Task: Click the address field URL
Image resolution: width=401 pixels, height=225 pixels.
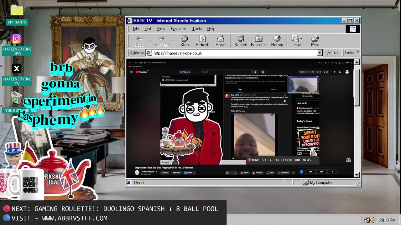Action: click(x=178, y=53)
